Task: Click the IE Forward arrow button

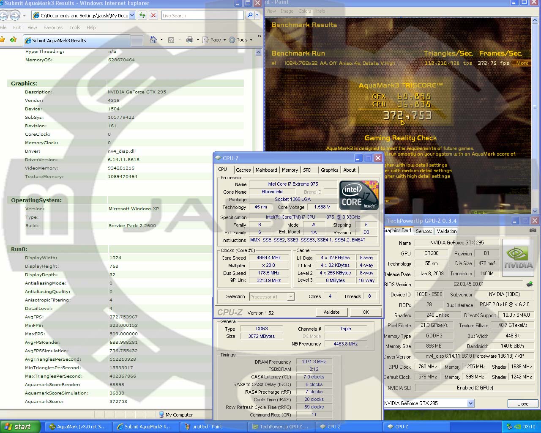Action: 15,16
